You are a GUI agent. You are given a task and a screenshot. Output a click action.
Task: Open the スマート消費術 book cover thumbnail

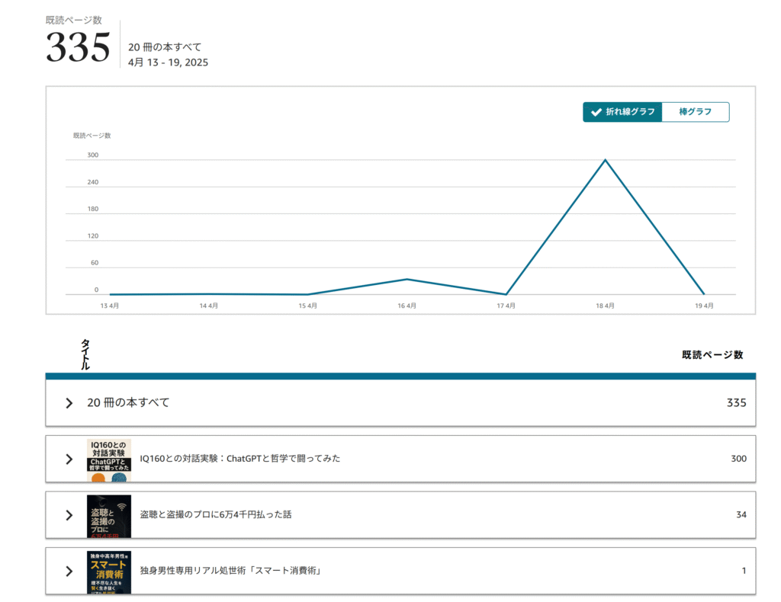pyautogui.click(x=108, y=572)
